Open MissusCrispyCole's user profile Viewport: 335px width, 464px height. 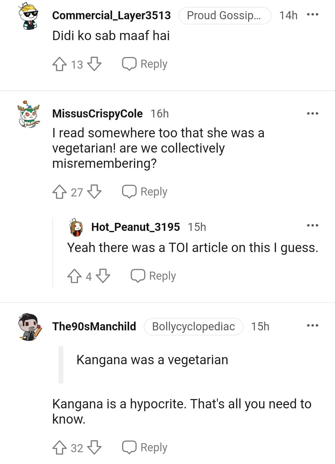[x=97, y=114]
